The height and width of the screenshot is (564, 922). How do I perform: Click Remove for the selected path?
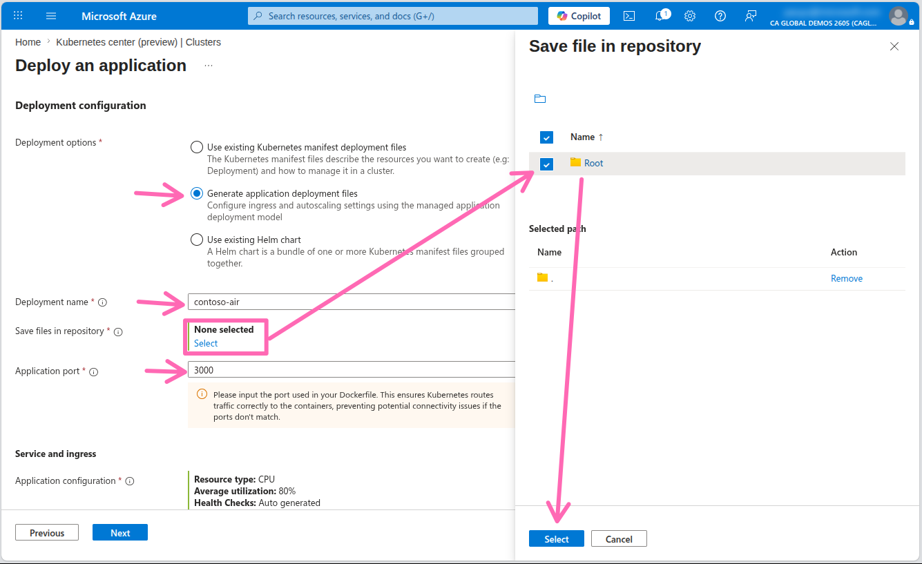(x=847, y=278)
